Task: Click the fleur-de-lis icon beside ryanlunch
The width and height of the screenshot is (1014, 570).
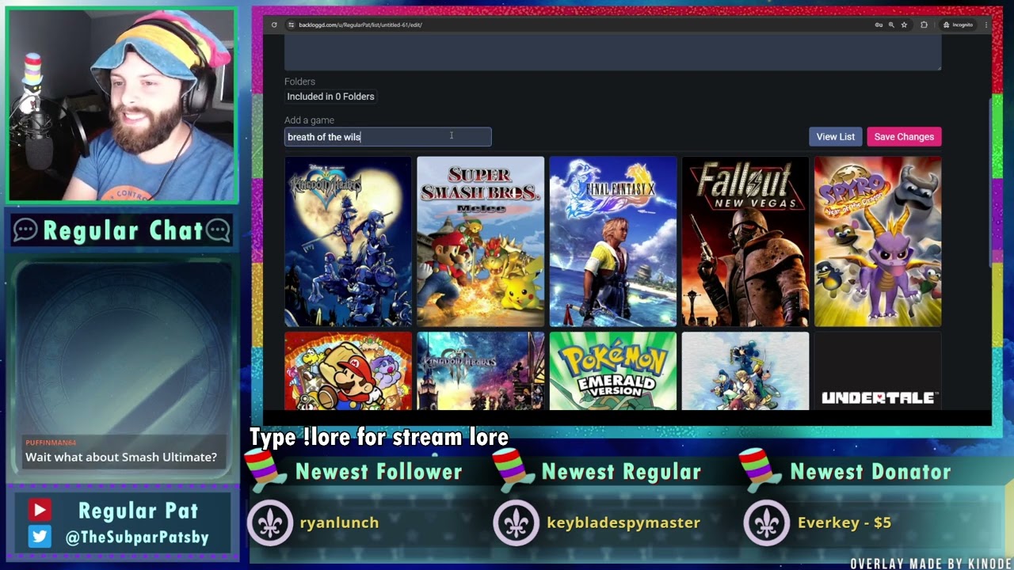Action: [x=270, y=522]
